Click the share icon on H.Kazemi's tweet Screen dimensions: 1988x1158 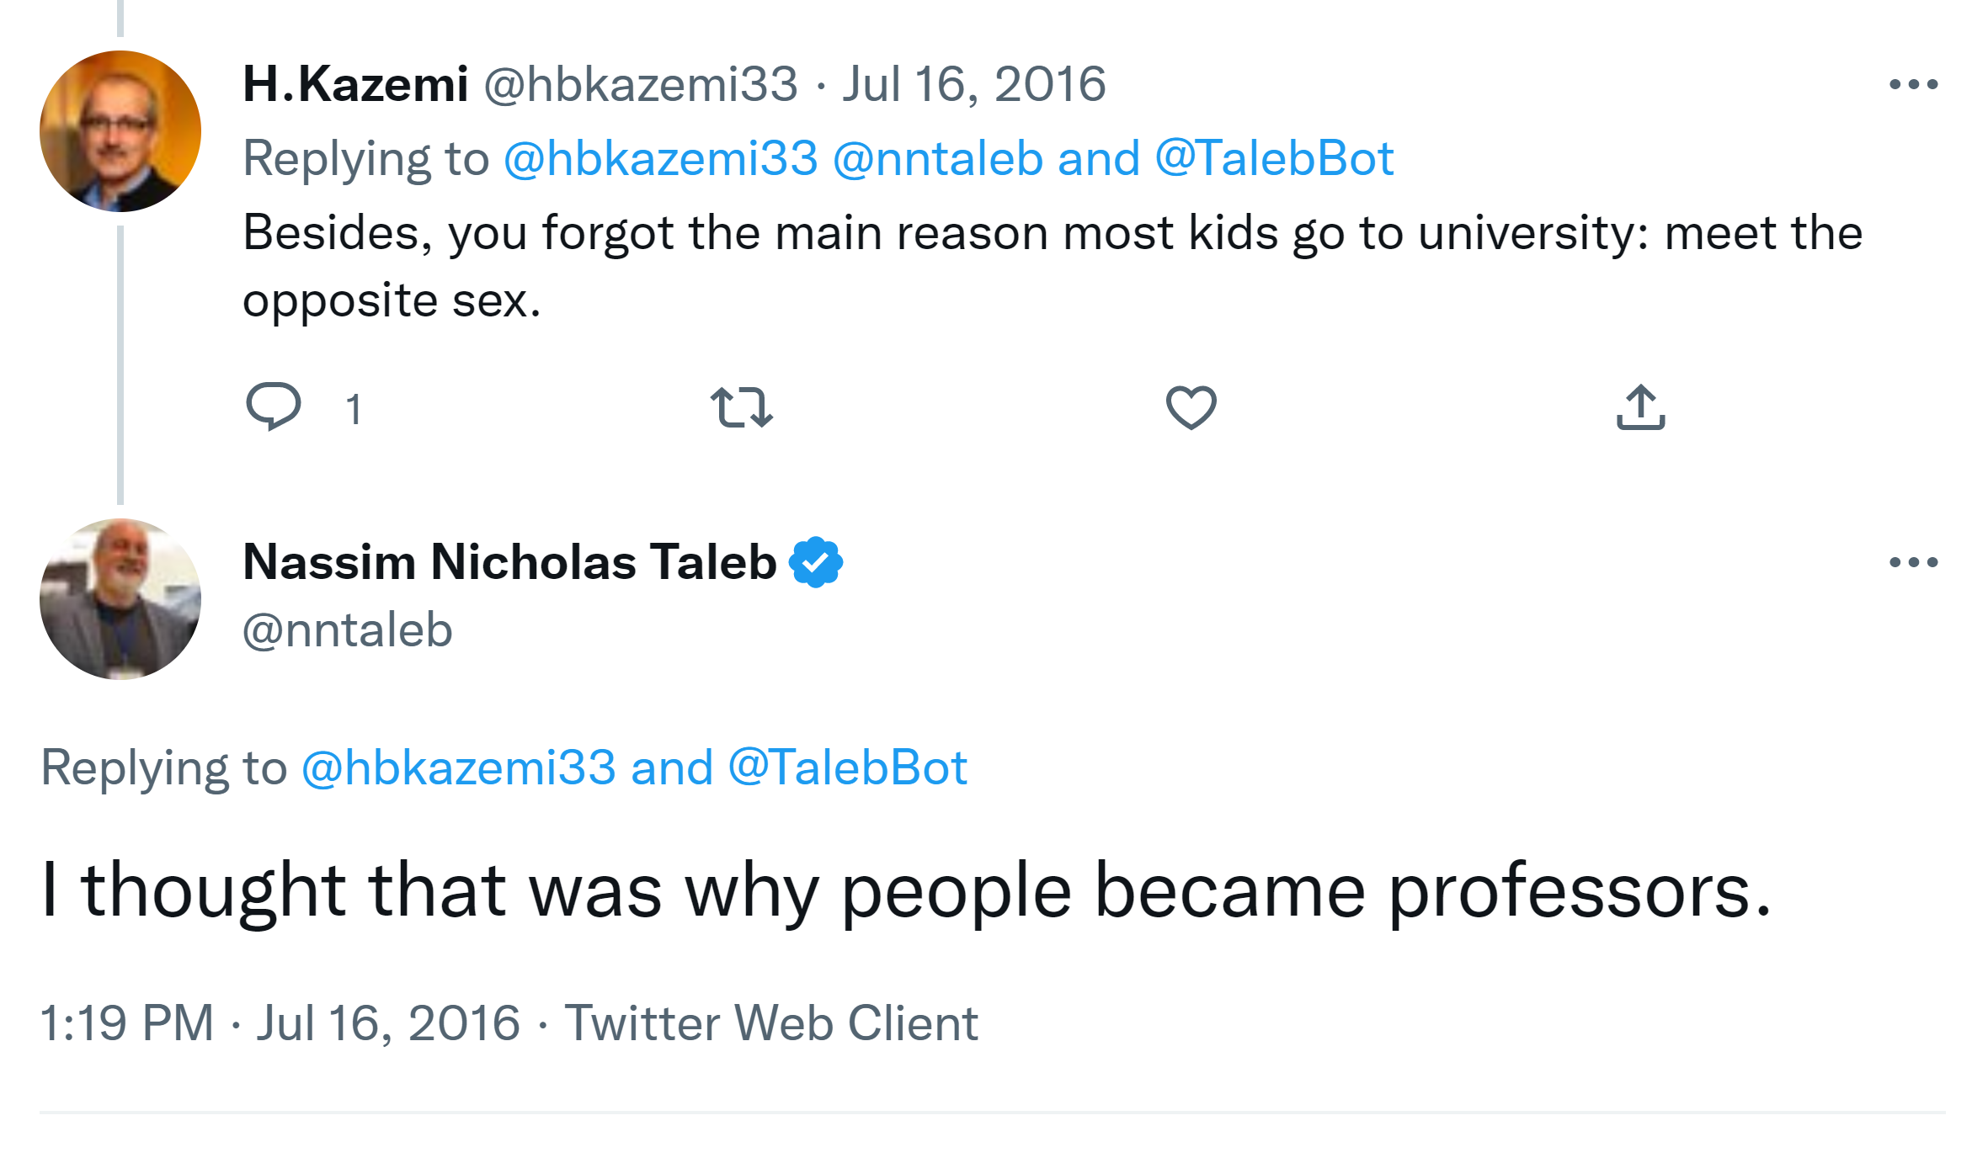point(1640,407)
